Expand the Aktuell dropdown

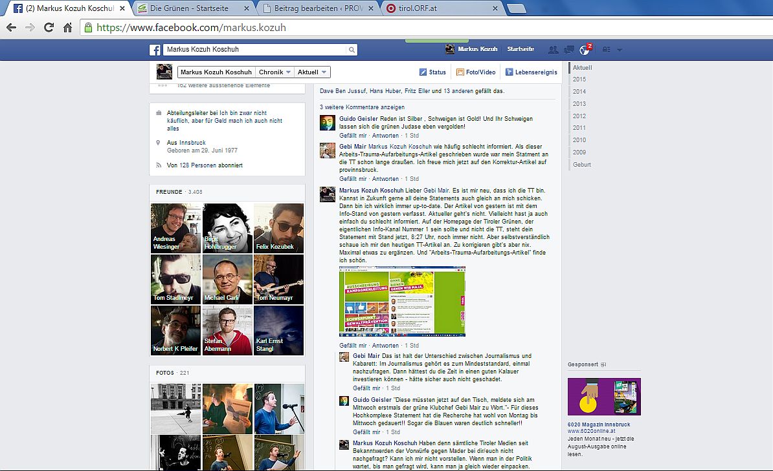[x=312, y=72]
